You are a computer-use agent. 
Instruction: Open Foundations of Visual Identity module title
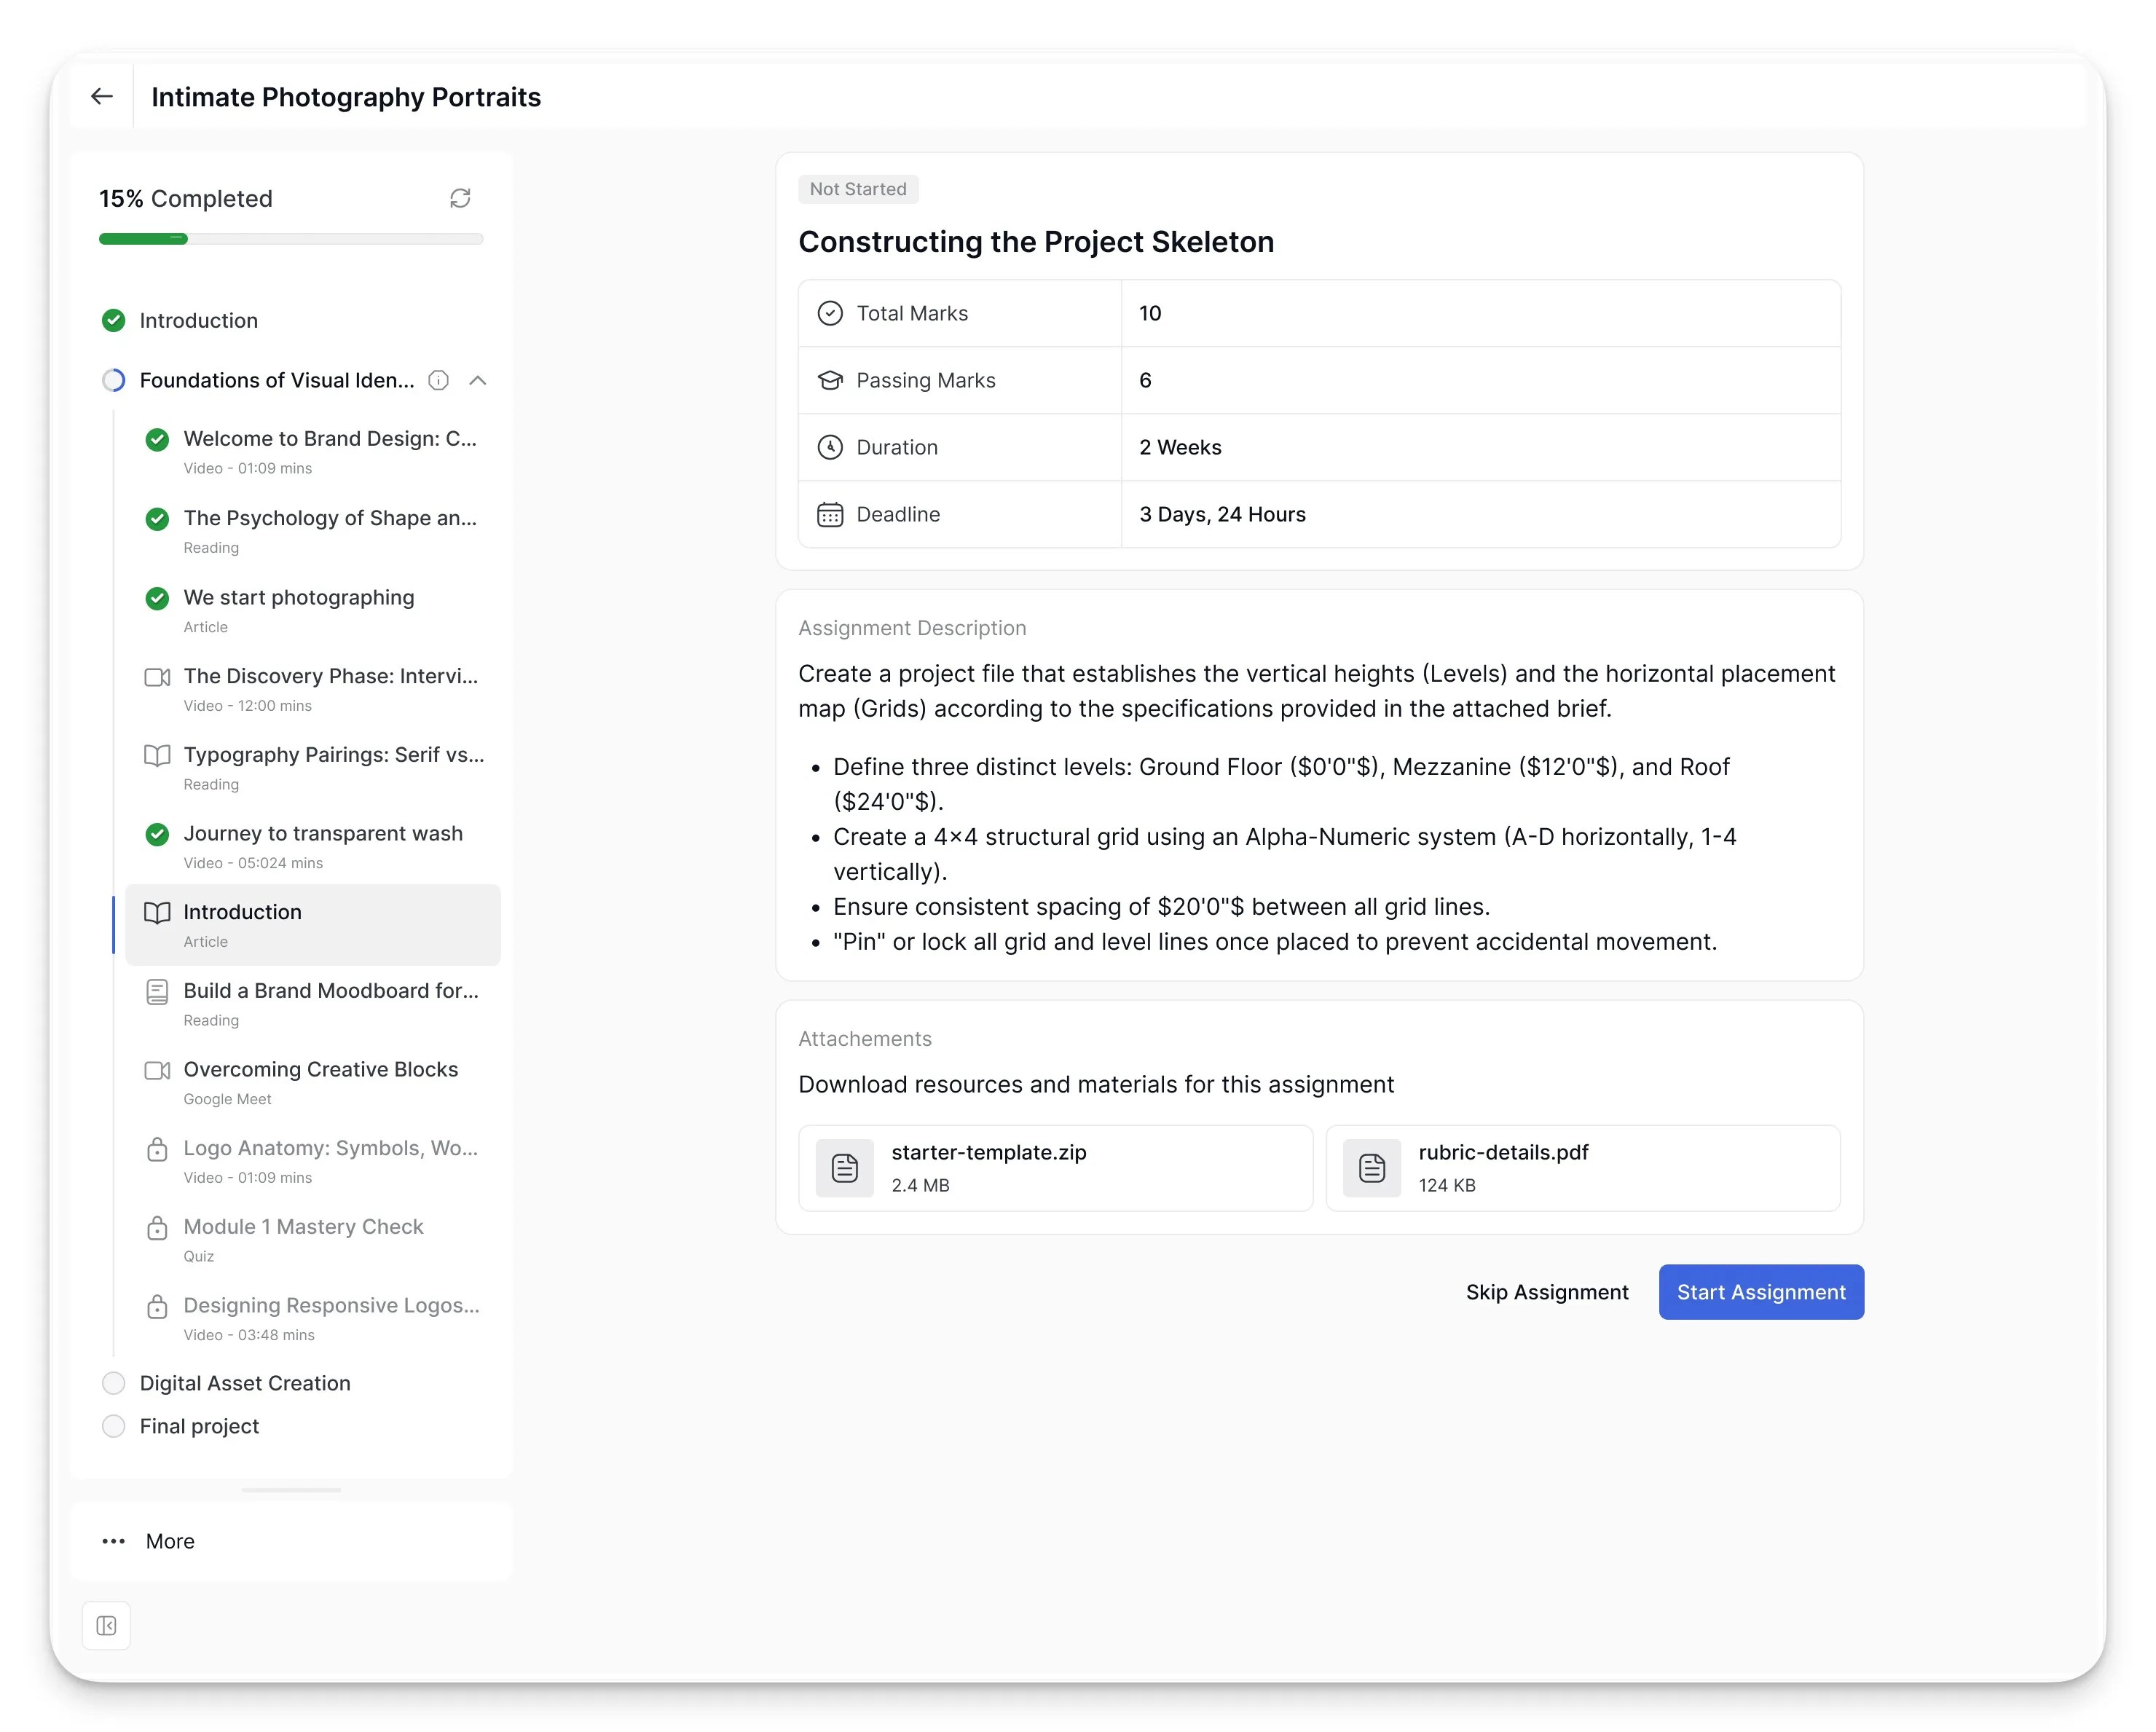277,380
